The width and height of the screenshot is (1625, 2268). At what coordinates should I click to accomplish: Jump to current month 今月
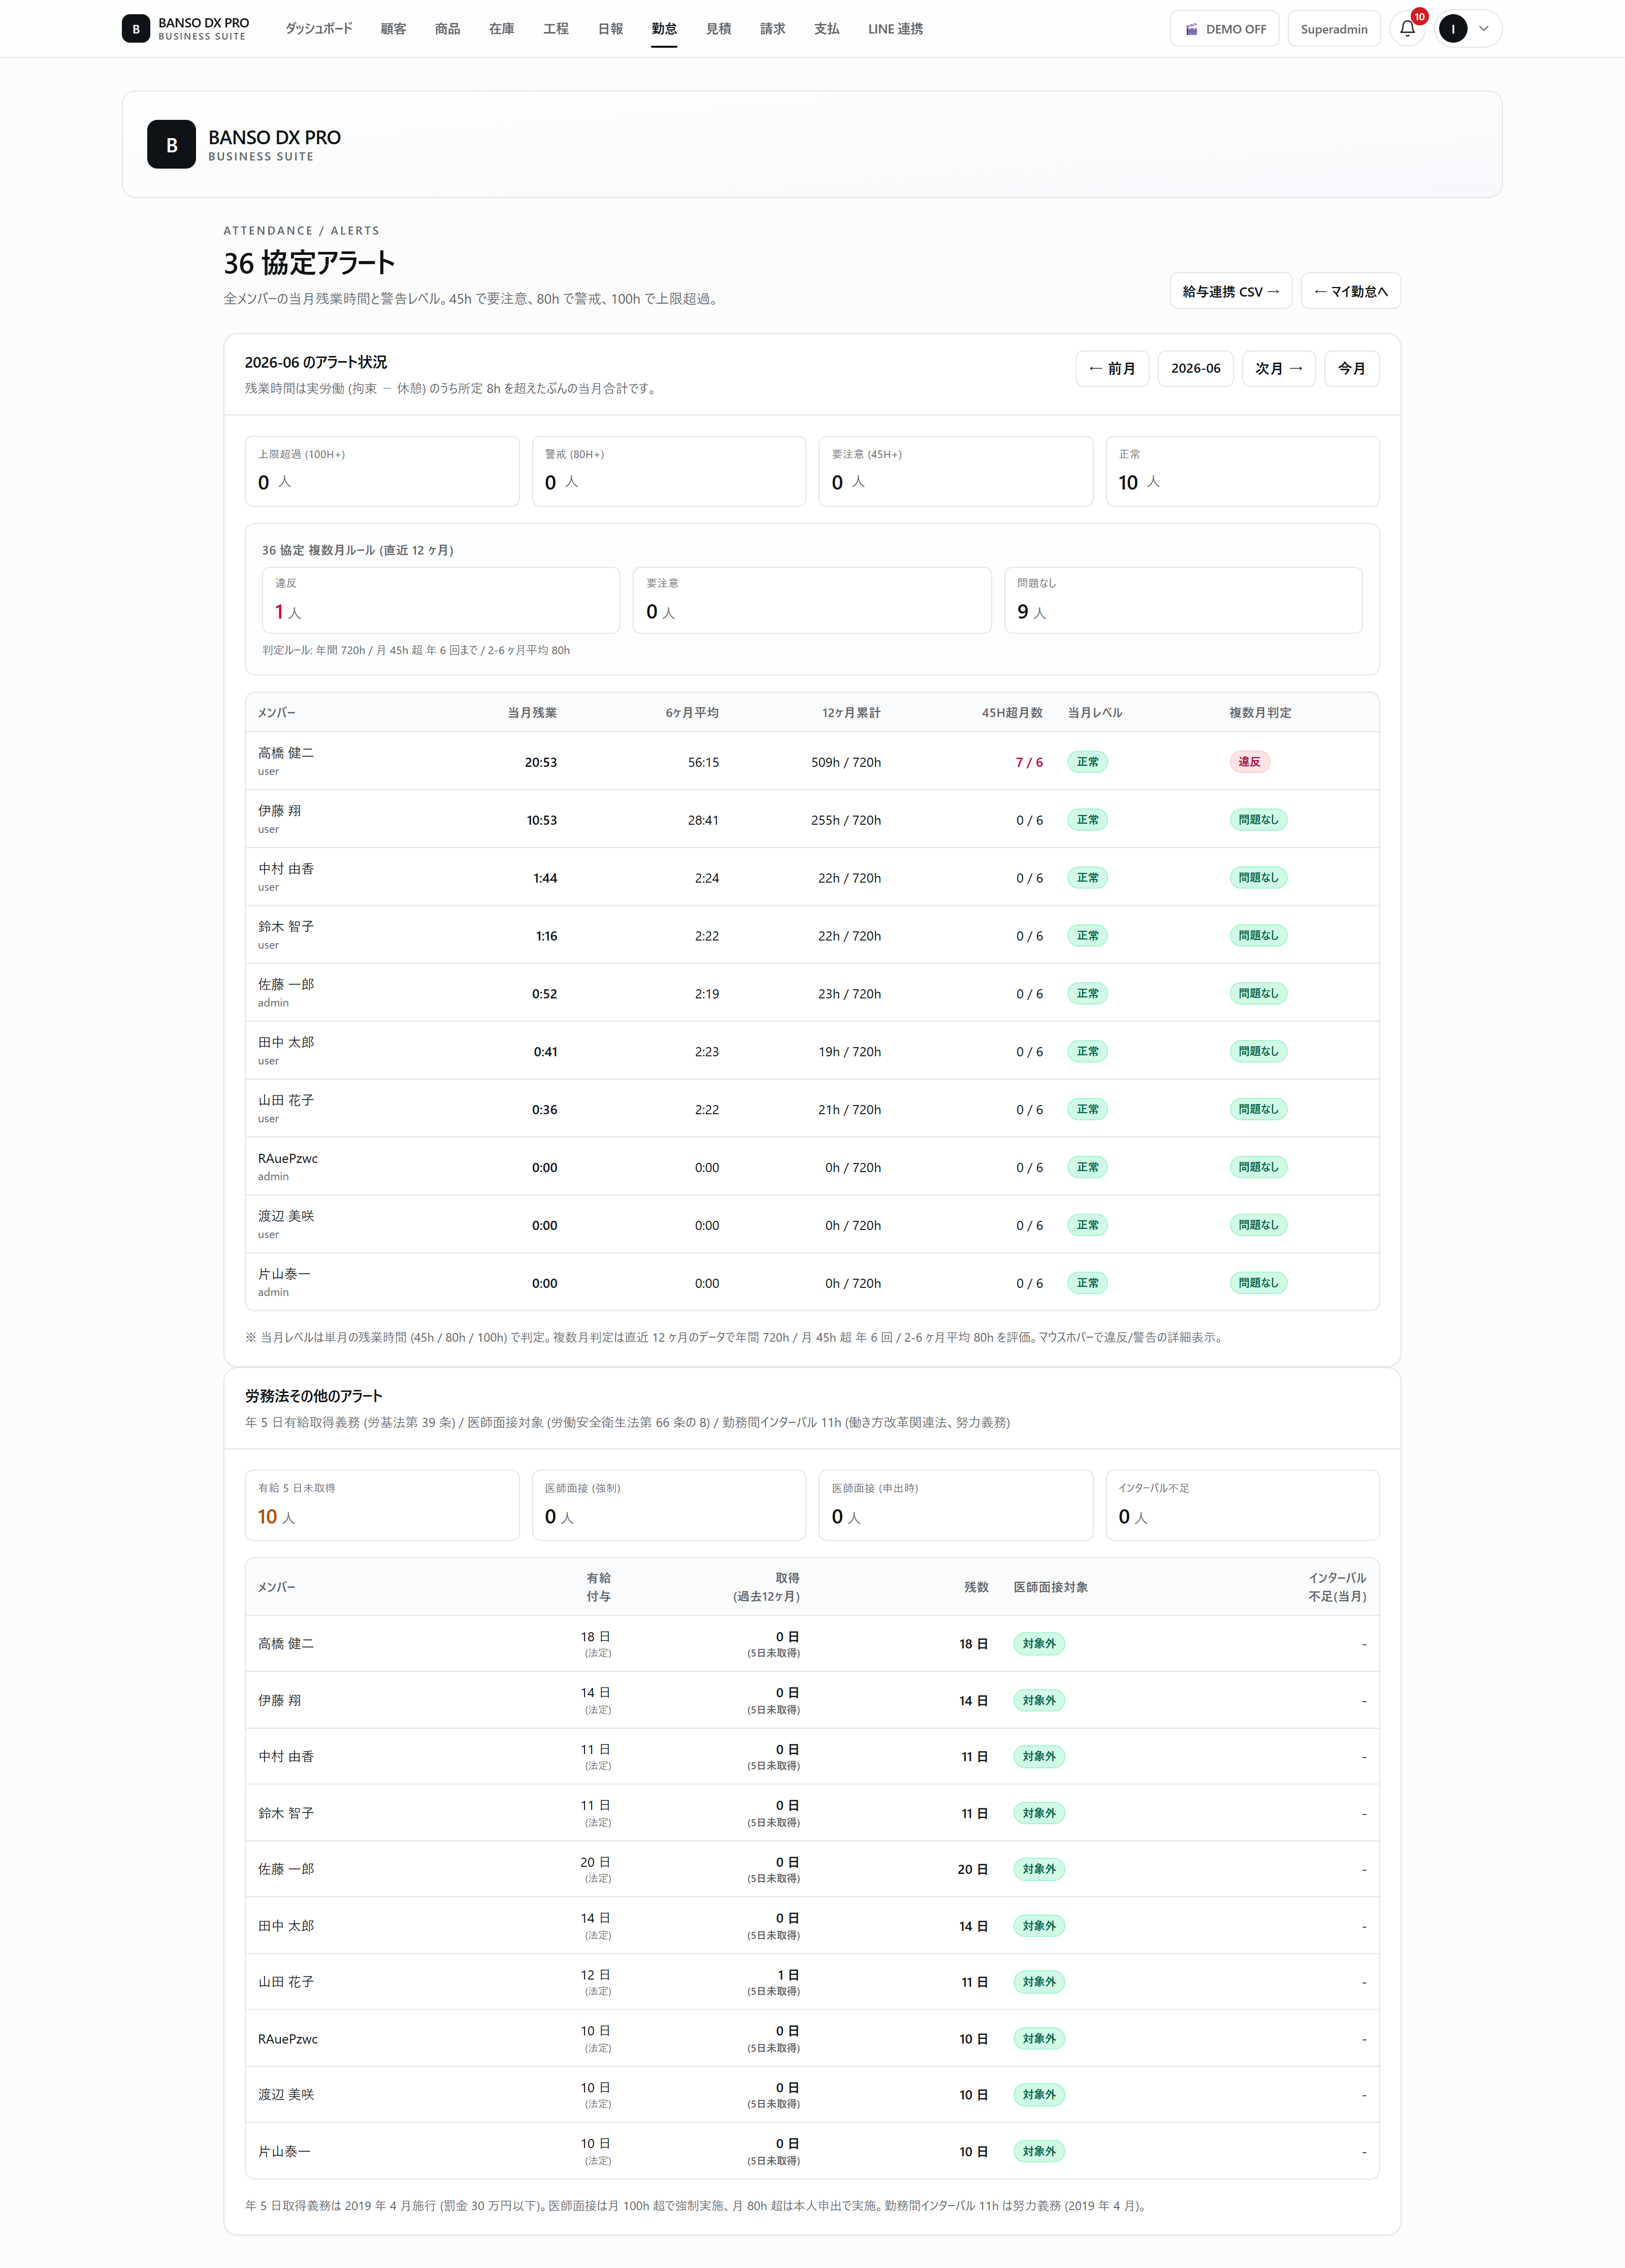pyautogui.click(x=1352, y=368)
